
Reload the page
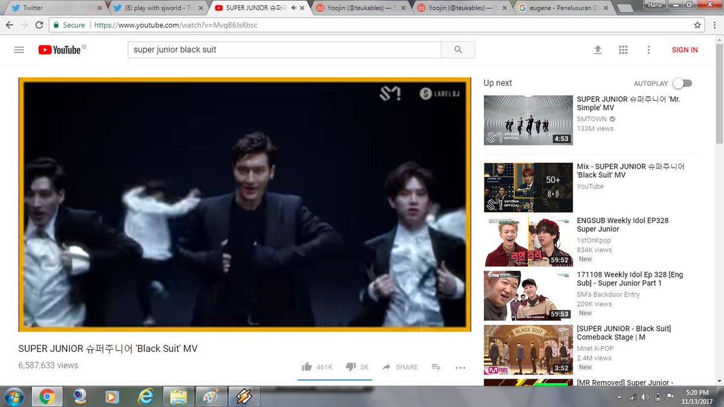(39, 25)
